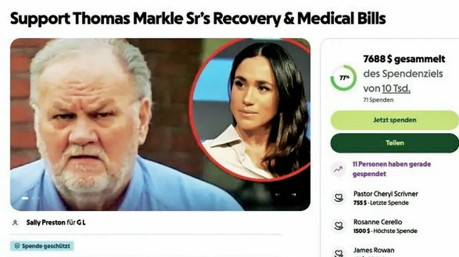Click the Jetzt spenden button
Image resolution: width=459 pixels, height=257 pixels.
pos(395,120)
